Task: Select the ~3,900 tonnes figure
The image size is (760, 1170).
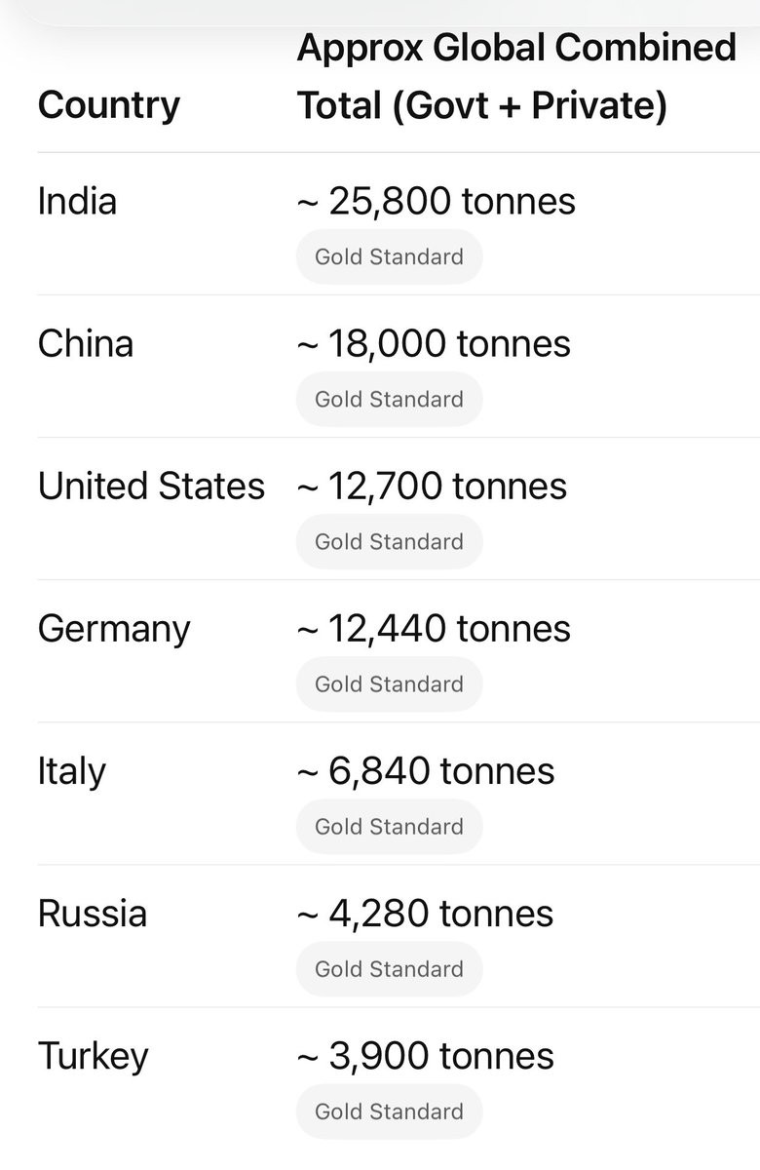Action: point(425,1056)
